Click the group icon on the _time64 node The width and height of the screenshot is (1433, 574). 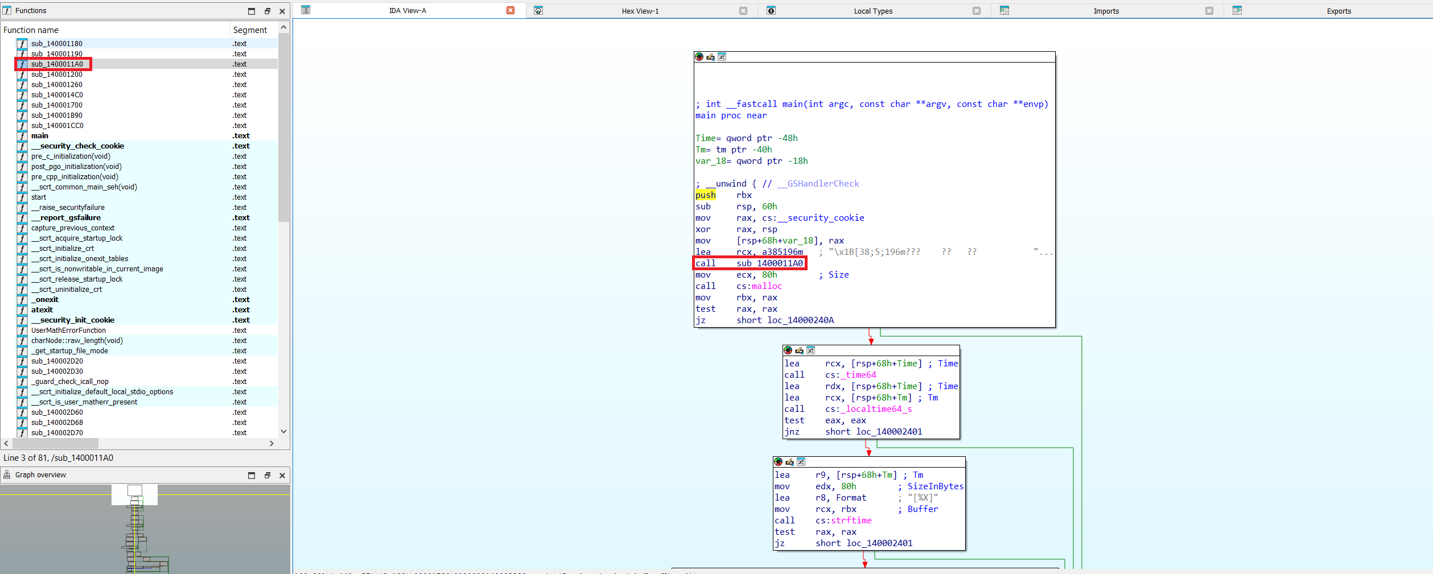click(x=810, y=350)
